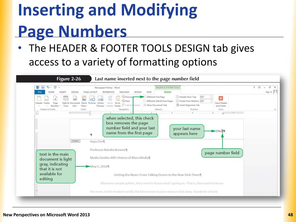Save the document with the Save icon
The image size is (296, 222).
(x=43, y=87)
